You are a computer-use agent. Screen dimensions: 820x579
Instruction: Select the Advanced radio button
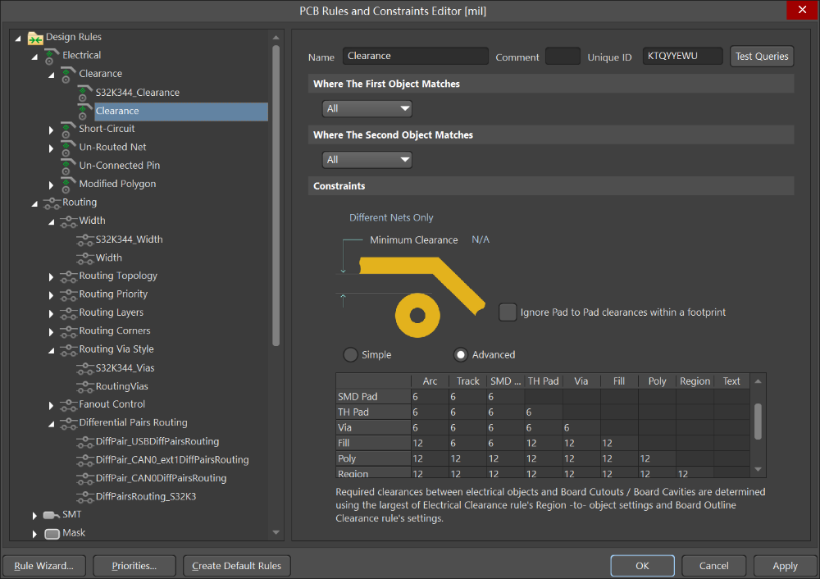click(x=460, y=354)
